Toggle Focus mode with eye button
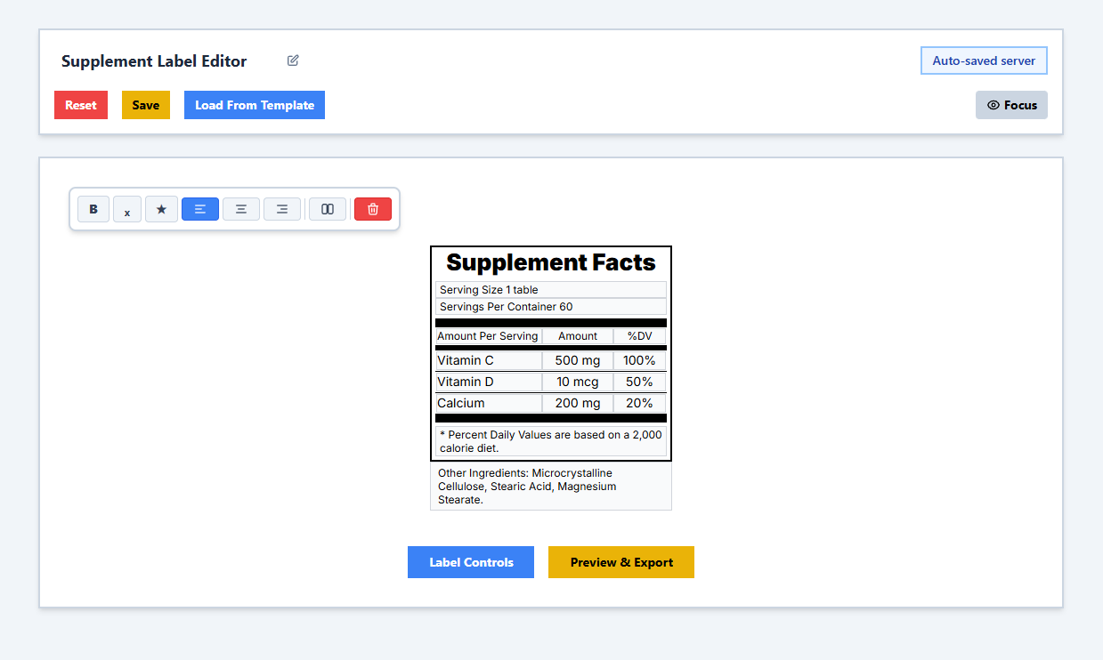Viewport: 1103px width, 660px height. pyautogui.click(x=1011, y=105)
